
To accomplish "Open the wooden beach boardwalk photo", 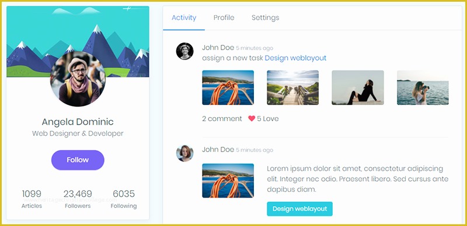I will click(x=293, y=87).
